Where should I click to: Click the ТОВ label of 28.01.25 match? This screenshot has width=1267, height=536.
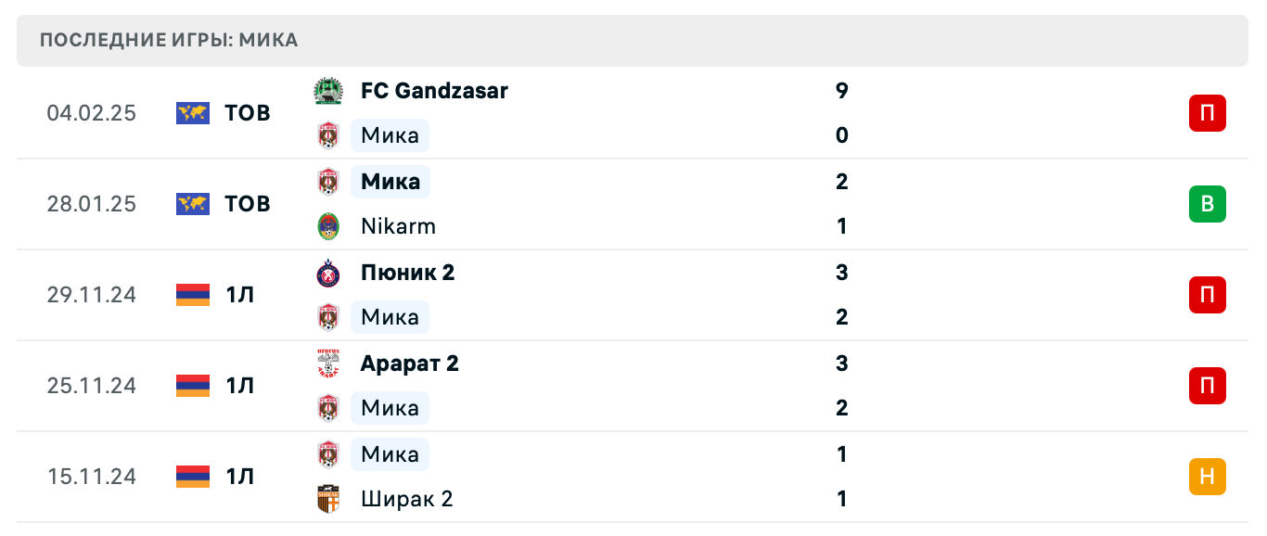(248, 204)
